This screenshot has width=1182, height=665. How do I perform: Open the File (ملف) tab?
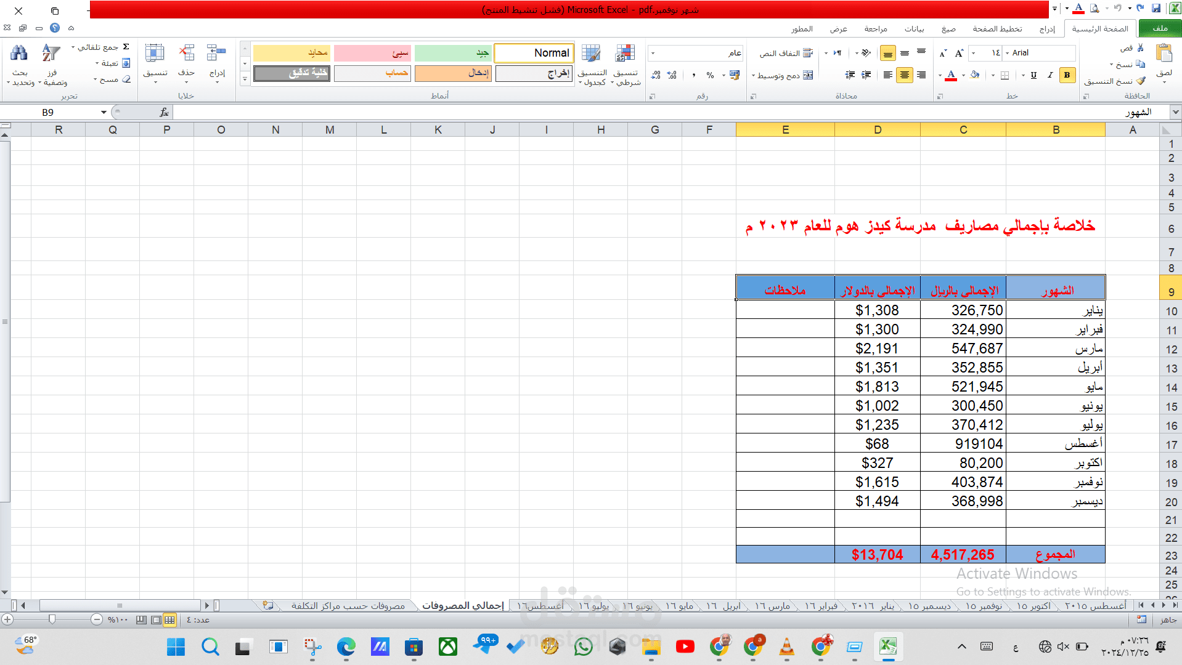click(x=1160, y=28)
